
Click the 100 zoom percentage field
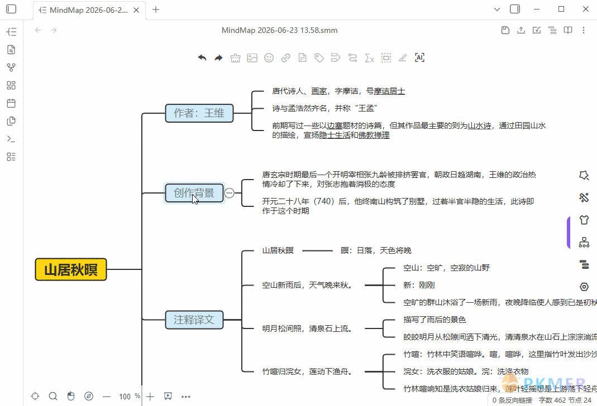pos(125,397)
